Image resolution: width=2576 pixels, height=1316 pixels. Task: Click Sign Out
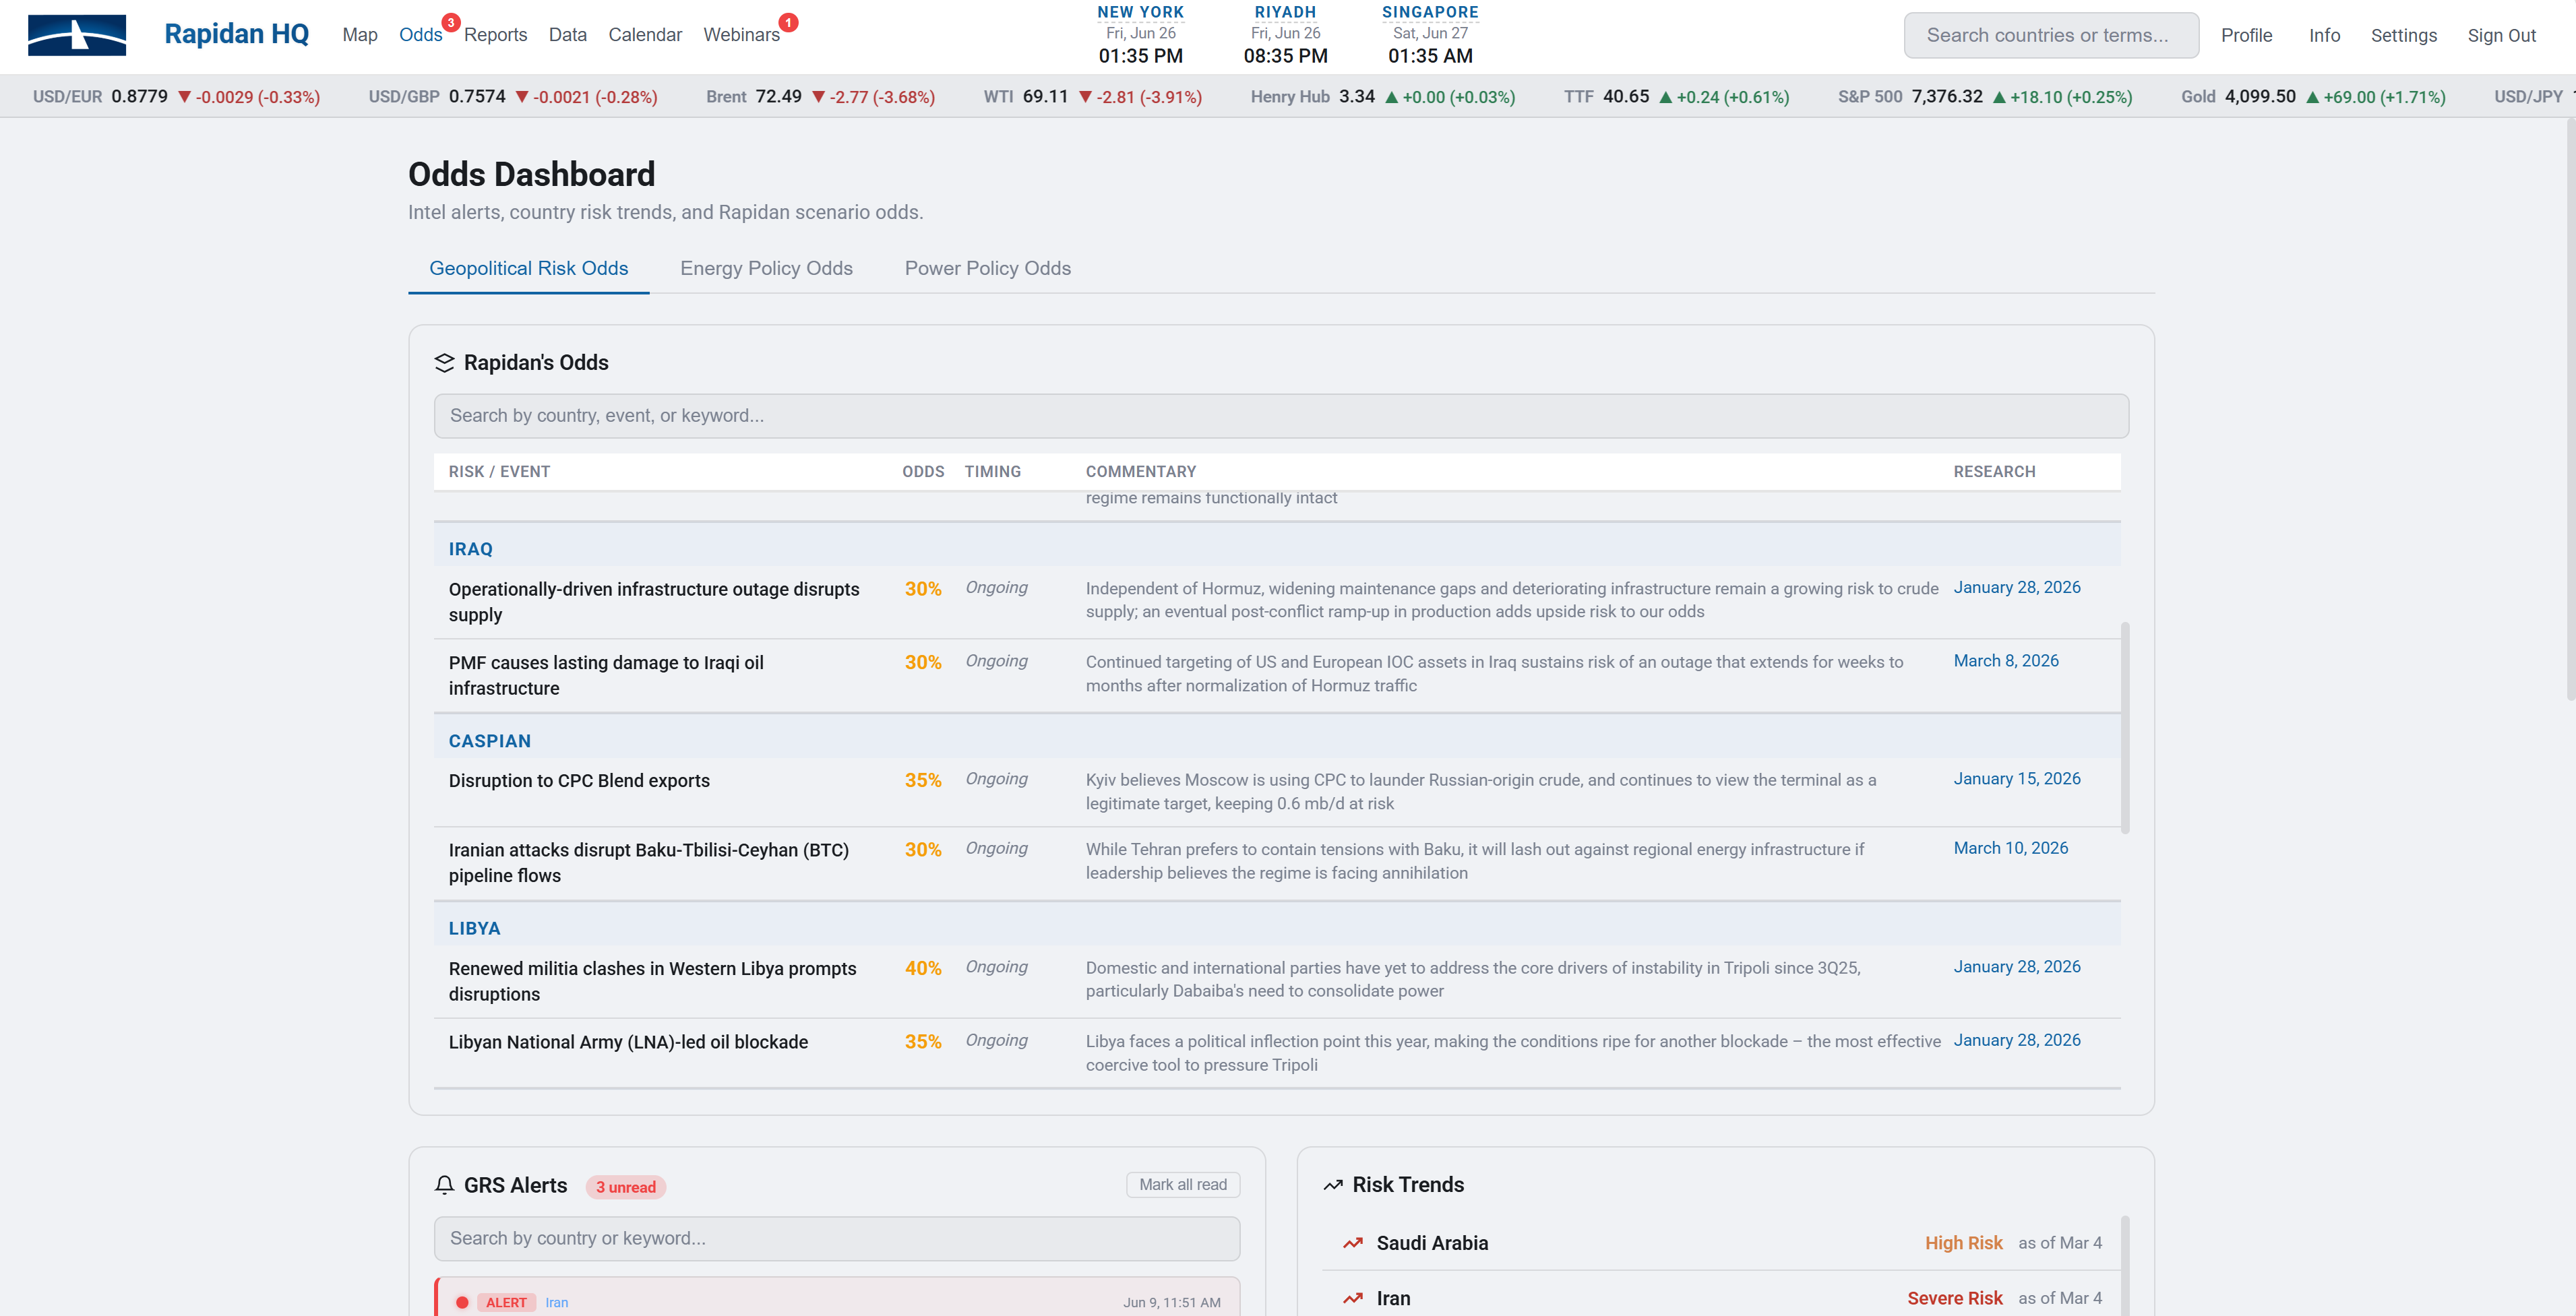(x=2501, y=35)
